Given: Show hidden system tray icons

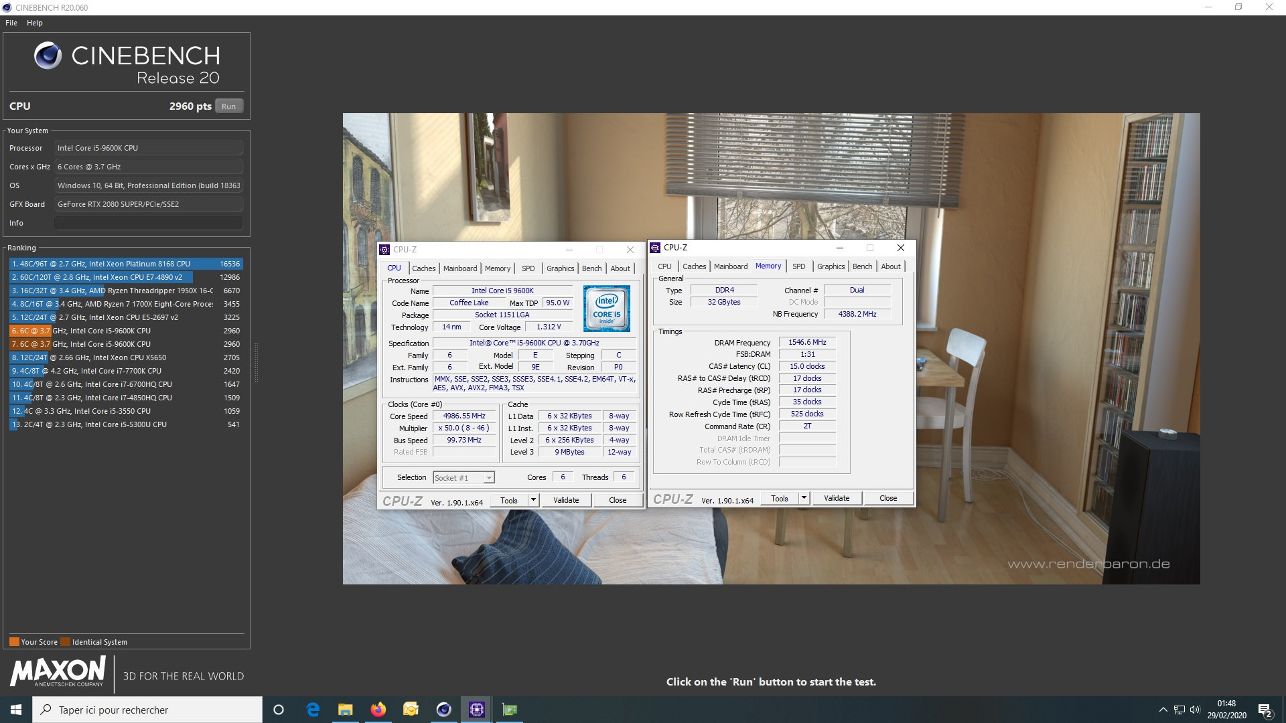Looking at the screenshot, I should [x=1163, y=710].
